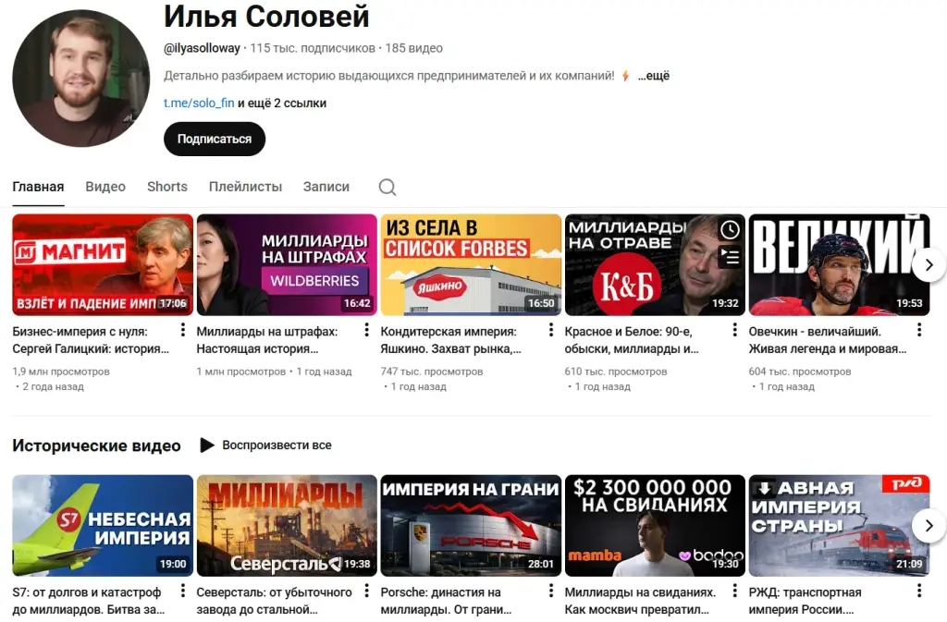Open Северсталь Миллиарды thumbnail
Screen dimensions: 947x622
[x=287, y=526]
